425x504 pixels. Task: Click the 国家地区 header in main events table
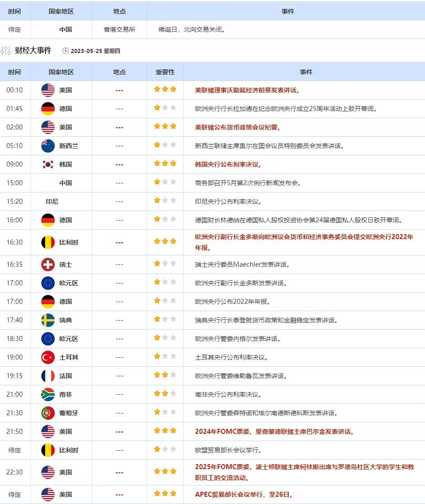(x=61, y=72)
